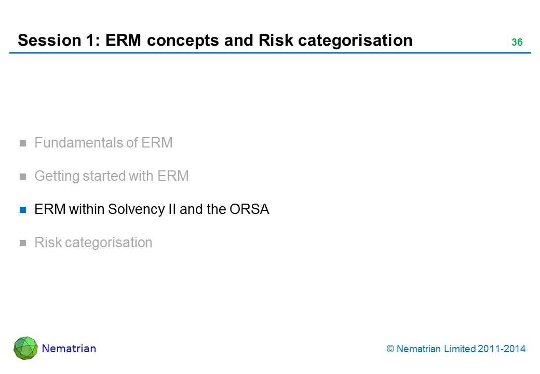Viewport: 540px width, 374px height.
Task: Click the grey bullet beside Risk categorisation
Action: tap(23, 244)
